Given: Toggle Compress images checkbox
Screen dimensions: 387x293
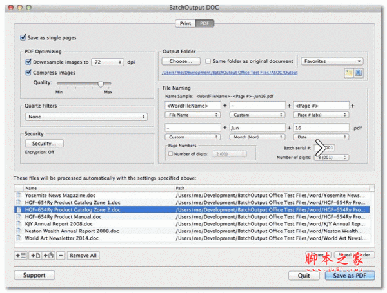Looking at the screenshot, I should 28,73.
